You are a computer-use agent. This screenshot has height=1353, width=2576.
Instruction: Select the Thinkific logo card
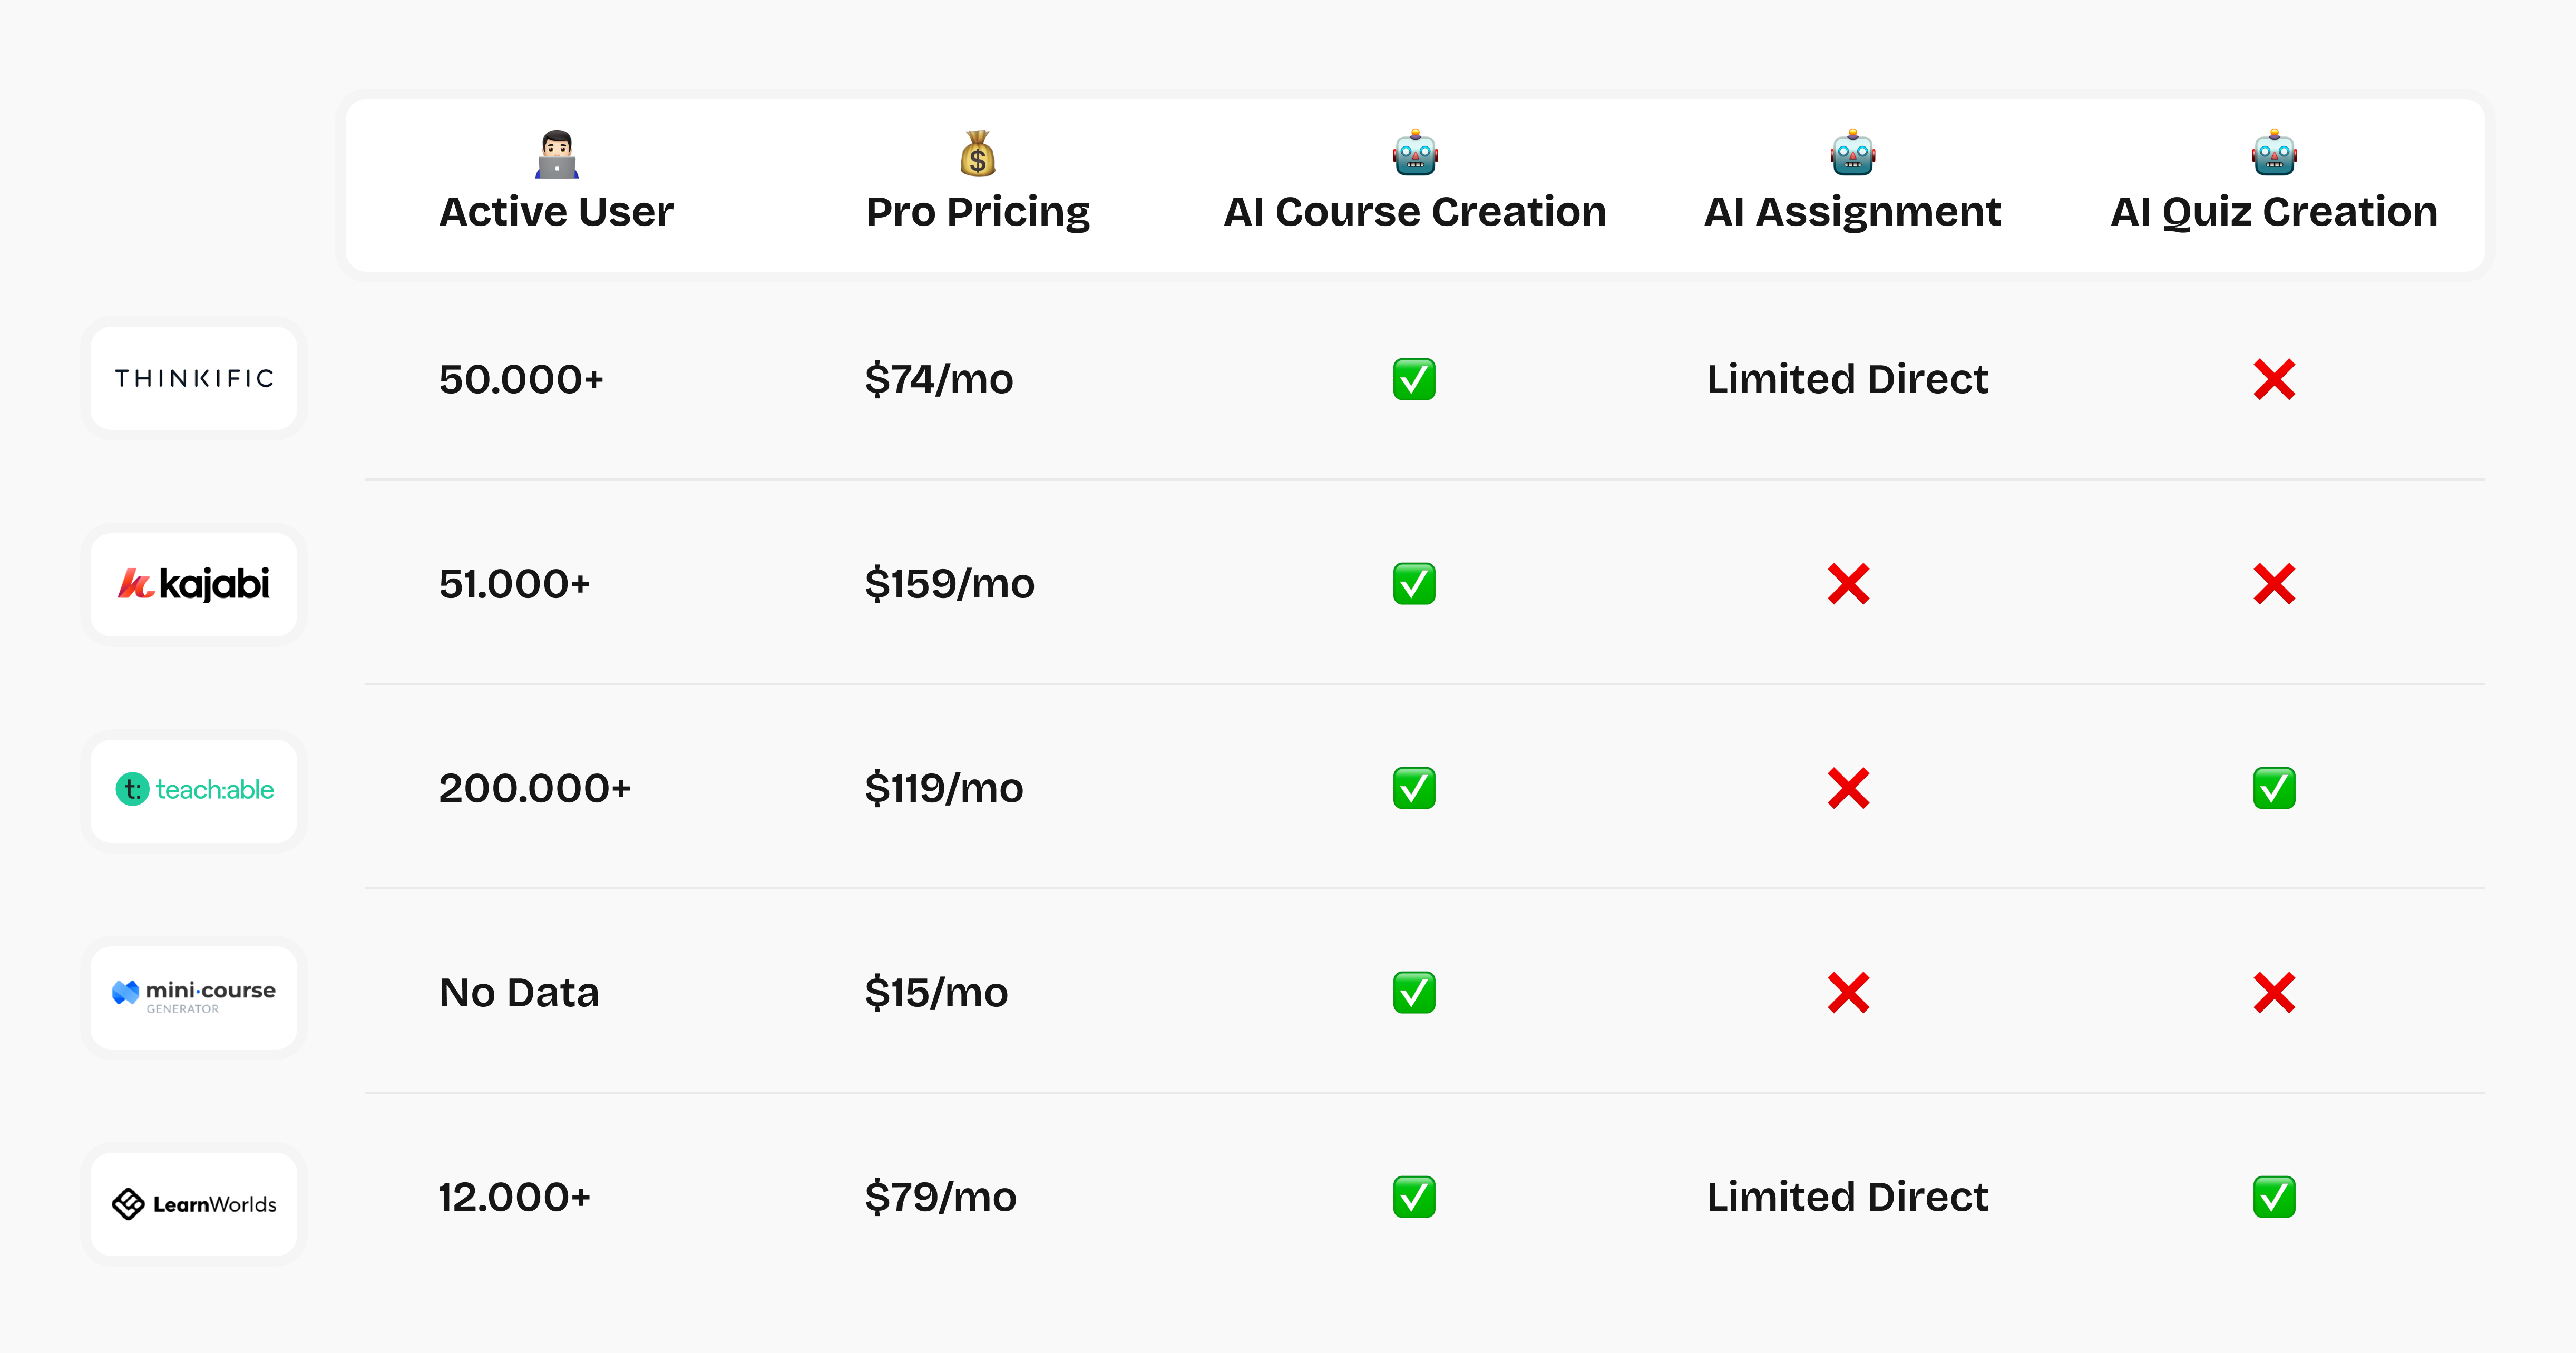click(194, 378)
